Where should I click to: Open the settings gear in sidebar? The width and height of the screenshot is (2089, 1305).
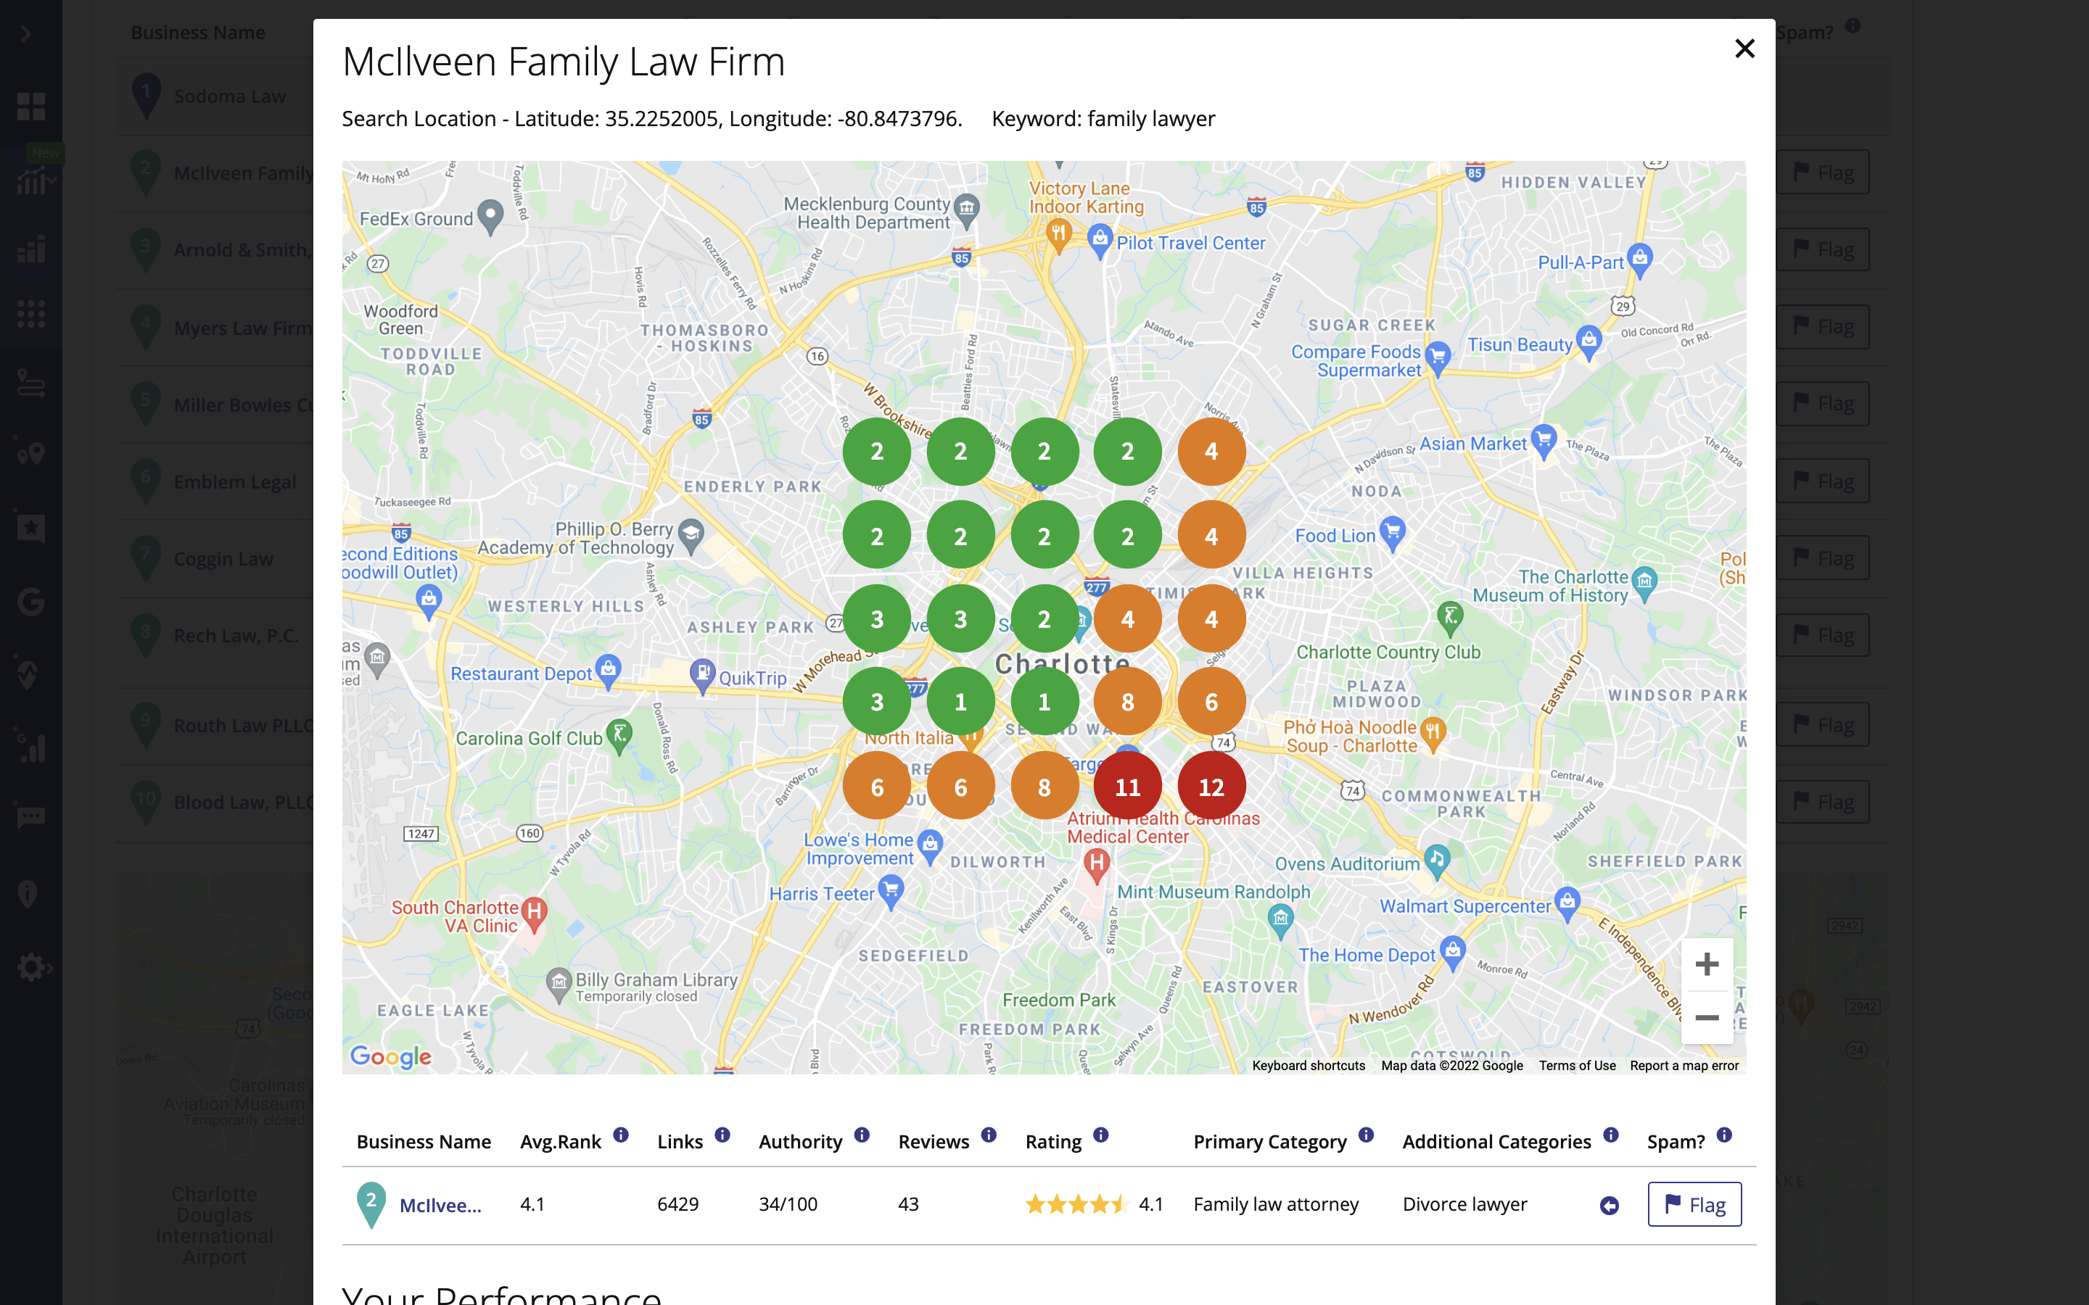click(x=33, y=966)
